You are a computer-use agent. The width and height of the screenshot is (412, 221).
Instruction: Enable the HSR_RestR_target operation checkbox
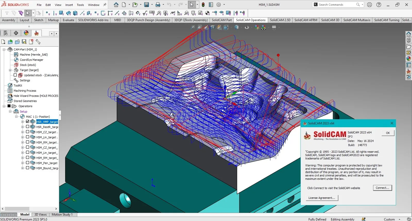(x=28, y=127)
